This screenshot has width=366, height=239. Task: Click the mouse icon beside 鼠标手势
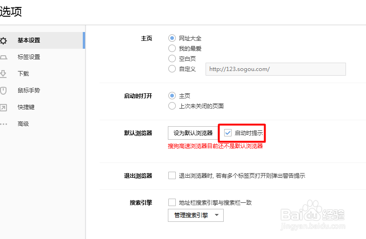click(3, 90)
